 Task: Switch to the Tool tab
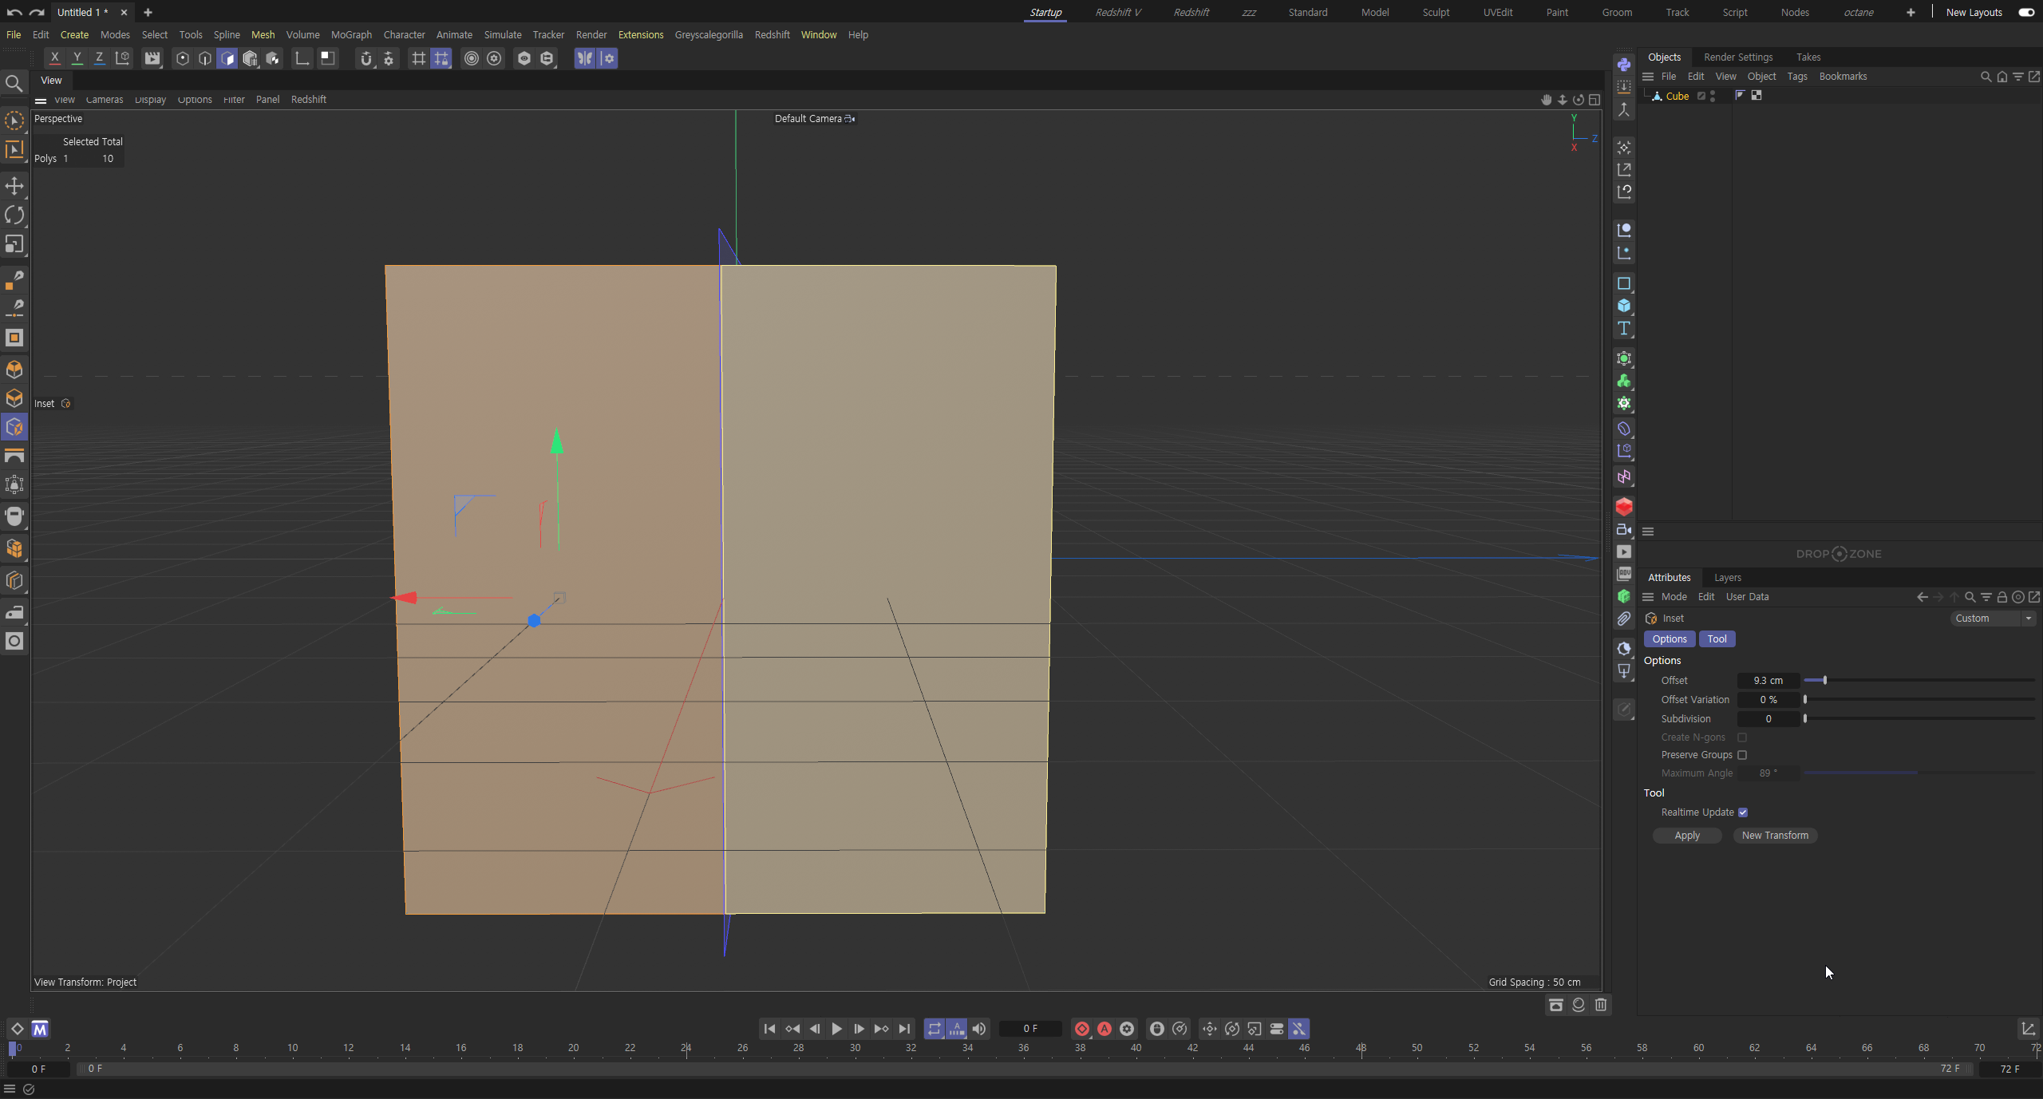pos(1717,638)
